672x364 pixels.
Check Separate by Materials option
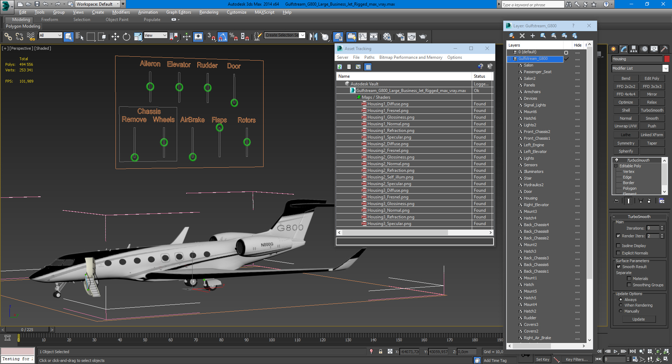[x=629, y=279]
